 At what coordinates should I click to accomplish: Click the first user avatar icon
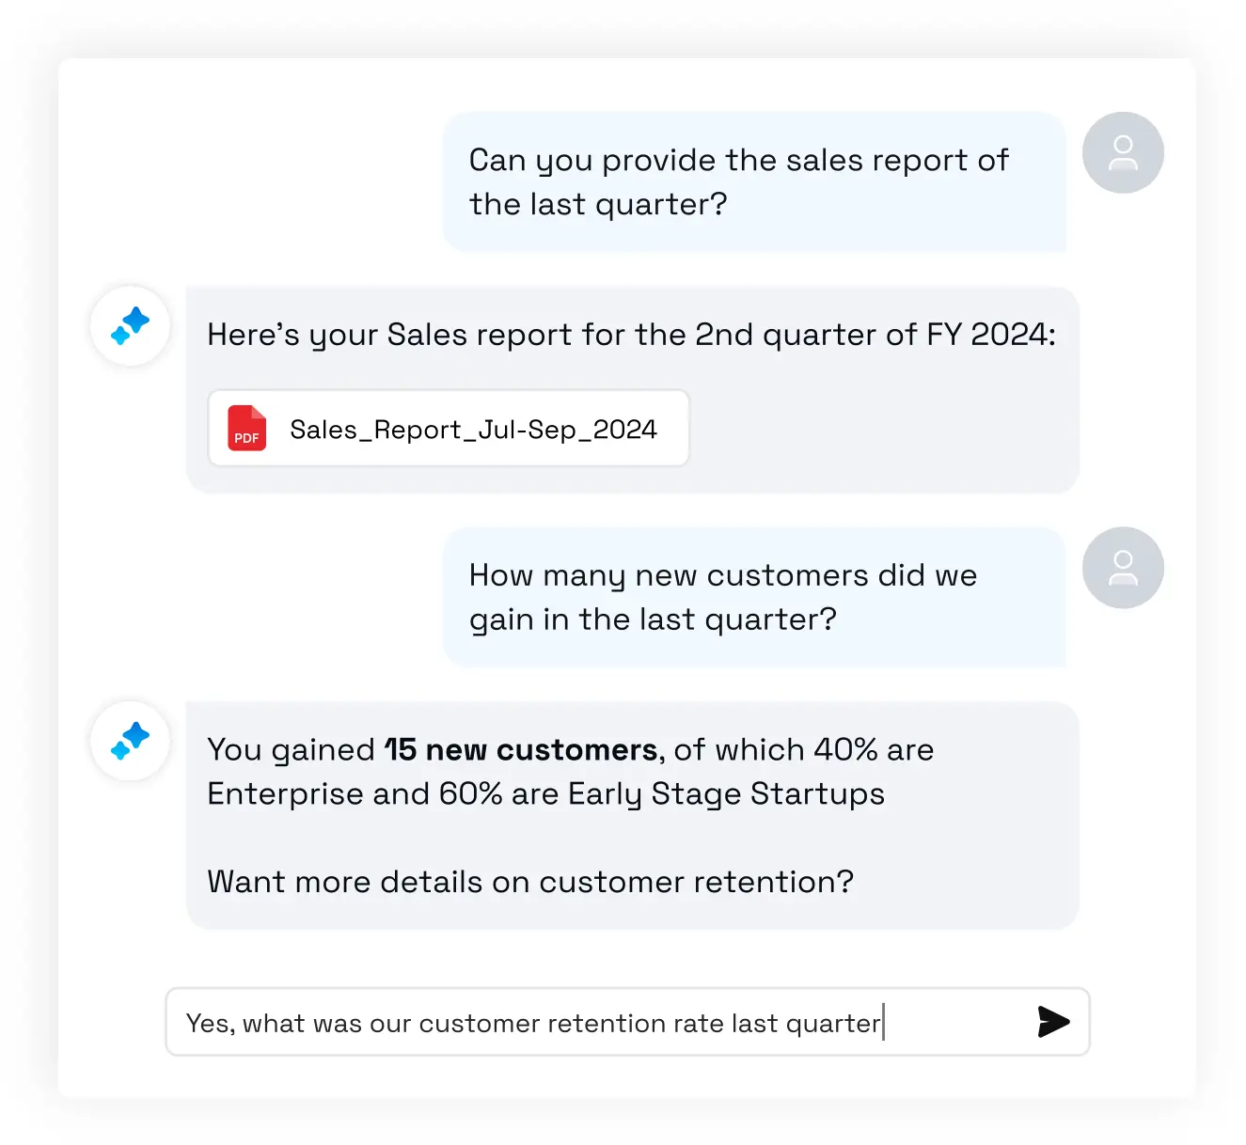pos(1123,152)
